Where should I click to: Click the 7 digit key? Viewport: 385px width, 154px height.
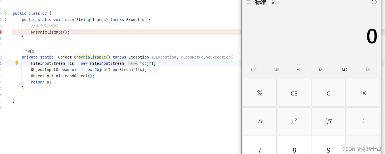pyautogui.click(x=260, y=145)
